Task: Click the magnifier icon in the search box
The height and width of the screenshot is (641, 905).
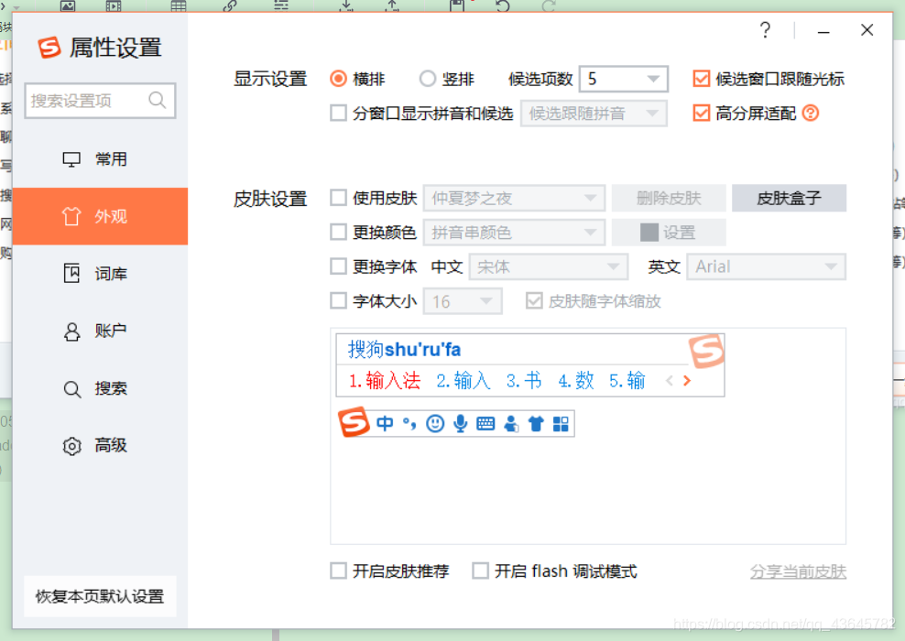Action: click(157, 101)
